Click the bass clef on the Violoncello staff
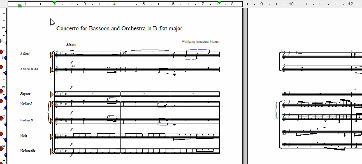Image resolution: width=362 pixels, height=164 pixels. [x=57, y=151]
